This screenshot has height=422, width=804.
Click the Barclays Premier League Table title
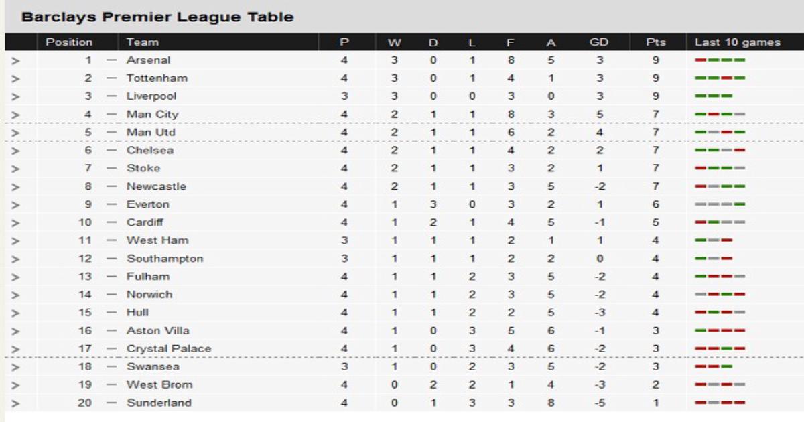[157, 17]
